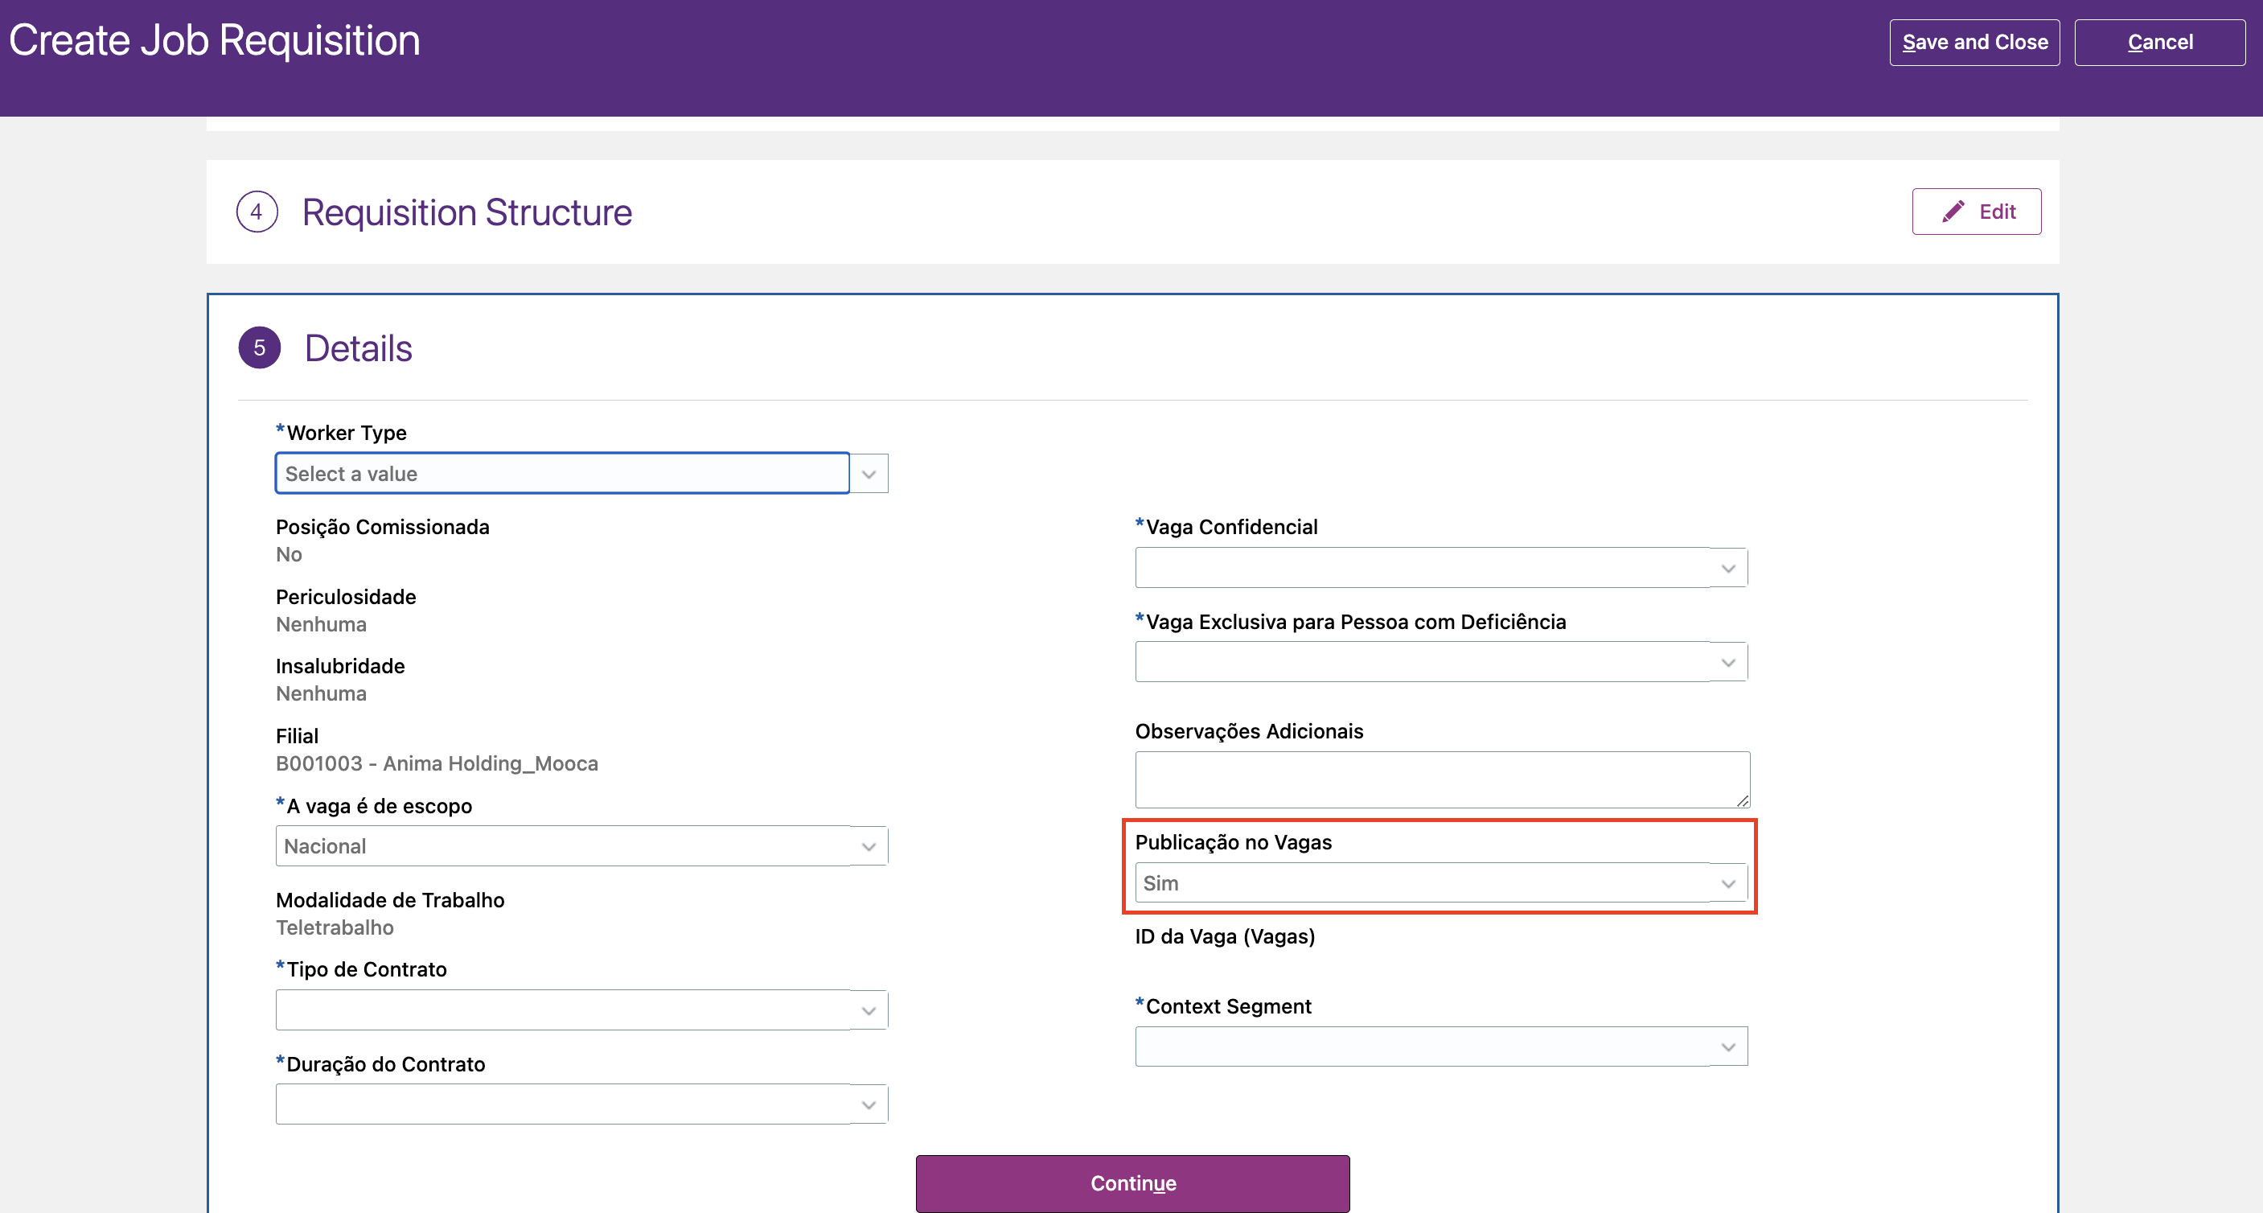2263x1213 pixels.
Task: Focus the Worker Type input field
Action: (x=562, y=474)
